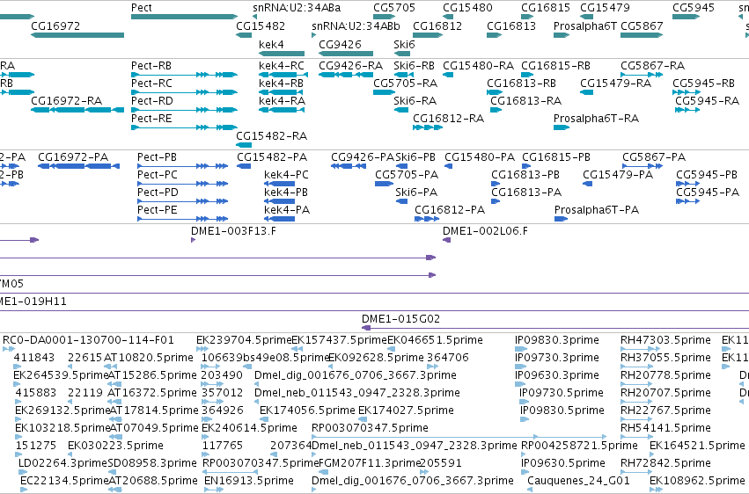Select the CG5867 gene bar
Image resolution: width=749 pixels, height=494 pixels.
[x=642, y=35]
